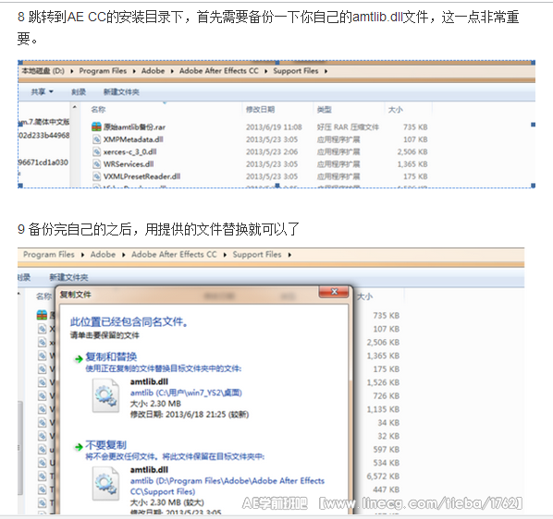Screen dimensions: 553x519
Task: Click the VXMLPresetReader.dll file icon
Action: click(96, 176)
